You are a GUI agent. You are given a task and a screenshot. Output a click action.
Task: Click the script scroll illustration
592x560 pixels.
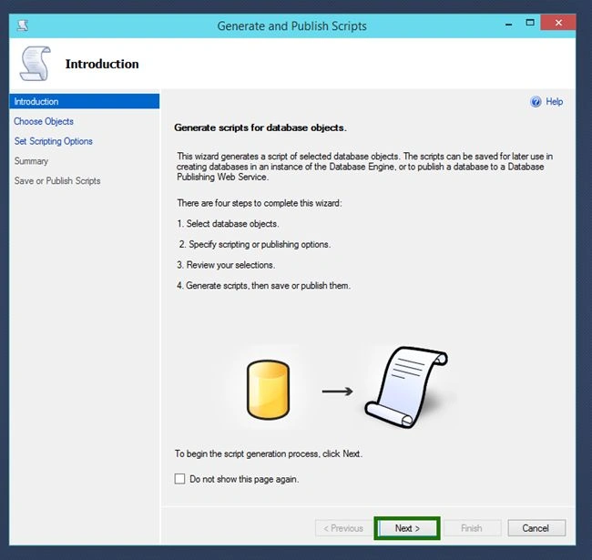pos(406,387)
